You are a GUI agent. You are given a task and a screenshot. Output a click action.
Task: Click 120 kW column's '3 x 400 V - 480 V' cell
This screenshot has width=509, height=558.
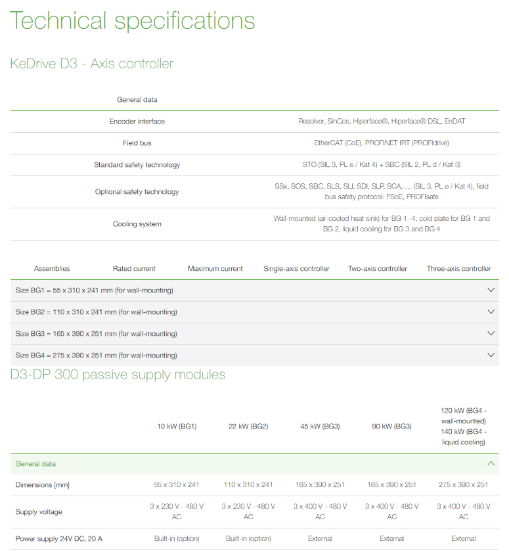click(x=464, y=511)
